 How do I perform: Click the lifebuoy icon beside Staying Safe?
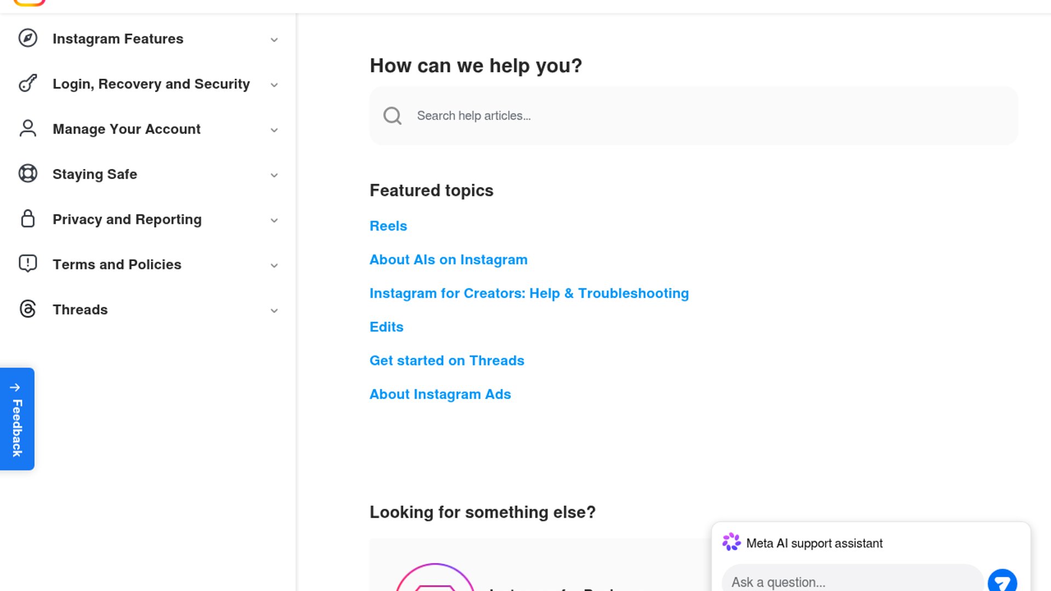coord(28,173)
